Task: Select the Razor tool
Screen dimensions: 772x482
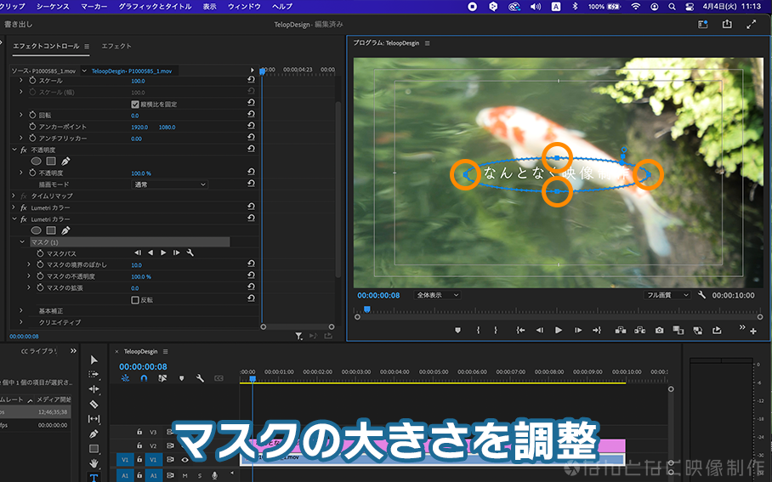Action: click(x=94, y=404)
